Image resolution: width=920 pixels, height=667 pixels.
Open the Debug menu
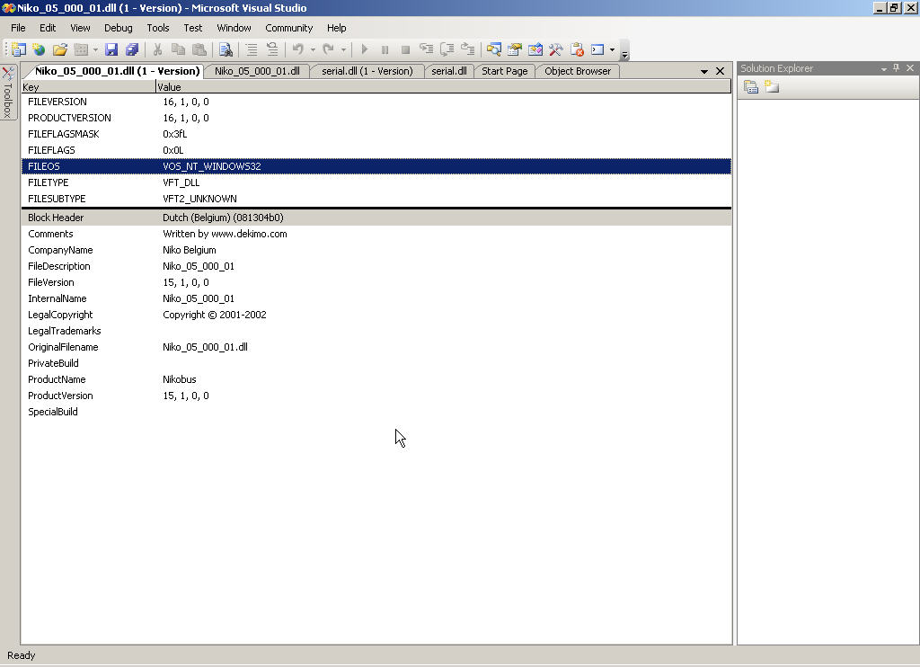tap(118, 28)
